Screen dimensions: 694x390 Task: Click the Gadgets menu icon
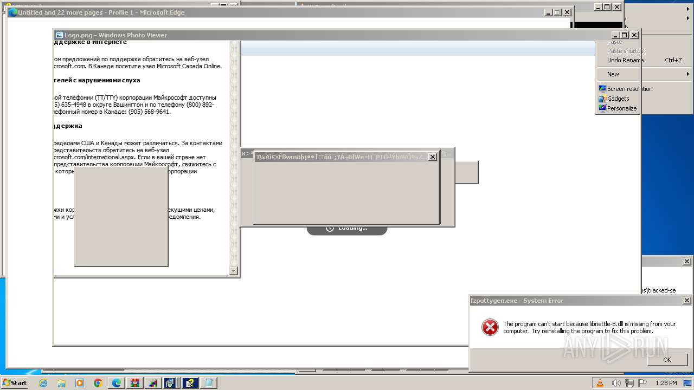[x=602, y=99]
